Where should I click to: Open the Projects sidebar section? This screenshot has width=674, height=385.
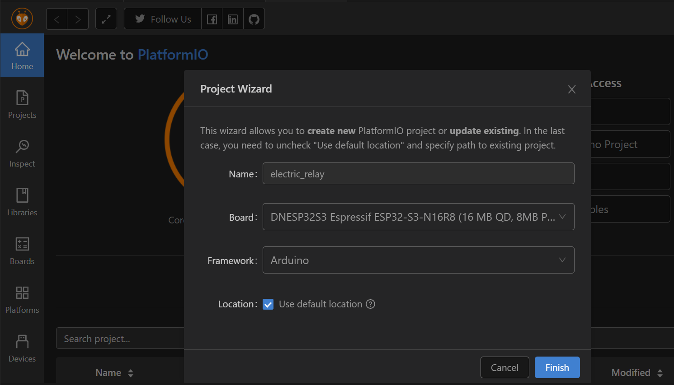tap(22, 104)
